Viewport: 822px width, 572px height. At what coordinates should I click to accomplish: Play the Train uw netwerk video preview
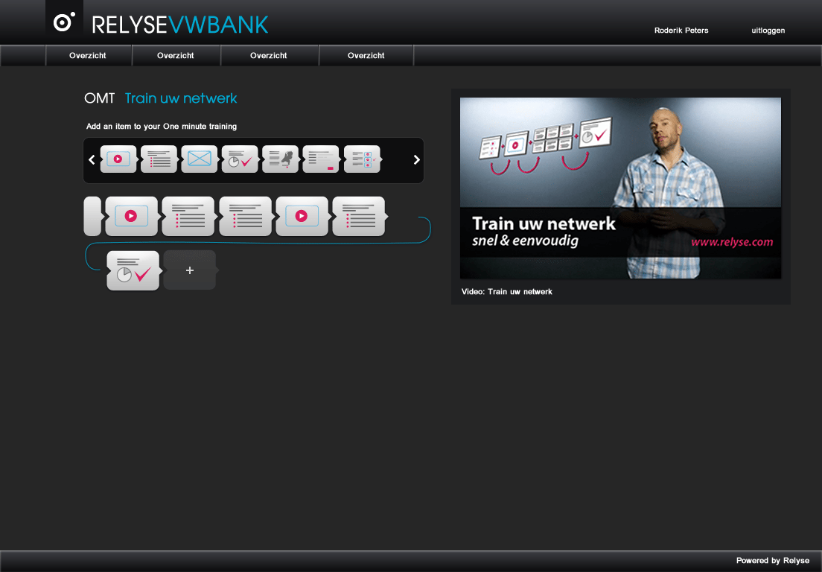pyautogui.click(x=621, y=188)
